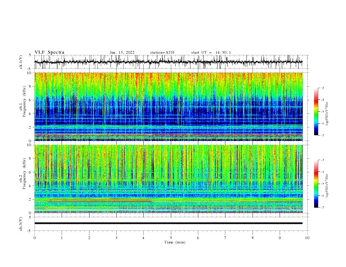
Task: Click the "-3" label on ch.1 color bar
Action: tap(322, 88)
